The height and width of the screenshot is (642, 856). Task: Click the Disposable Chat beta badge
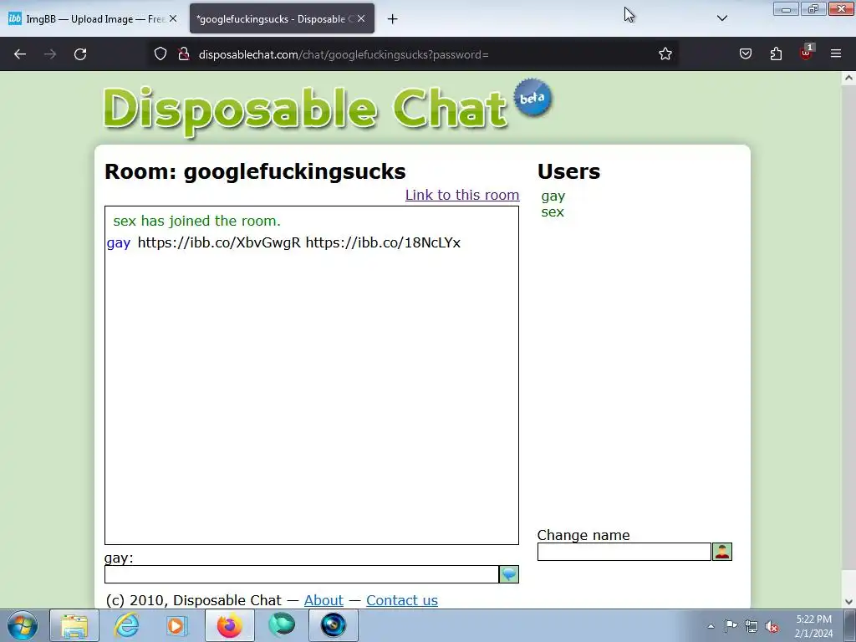click(532, 98)
